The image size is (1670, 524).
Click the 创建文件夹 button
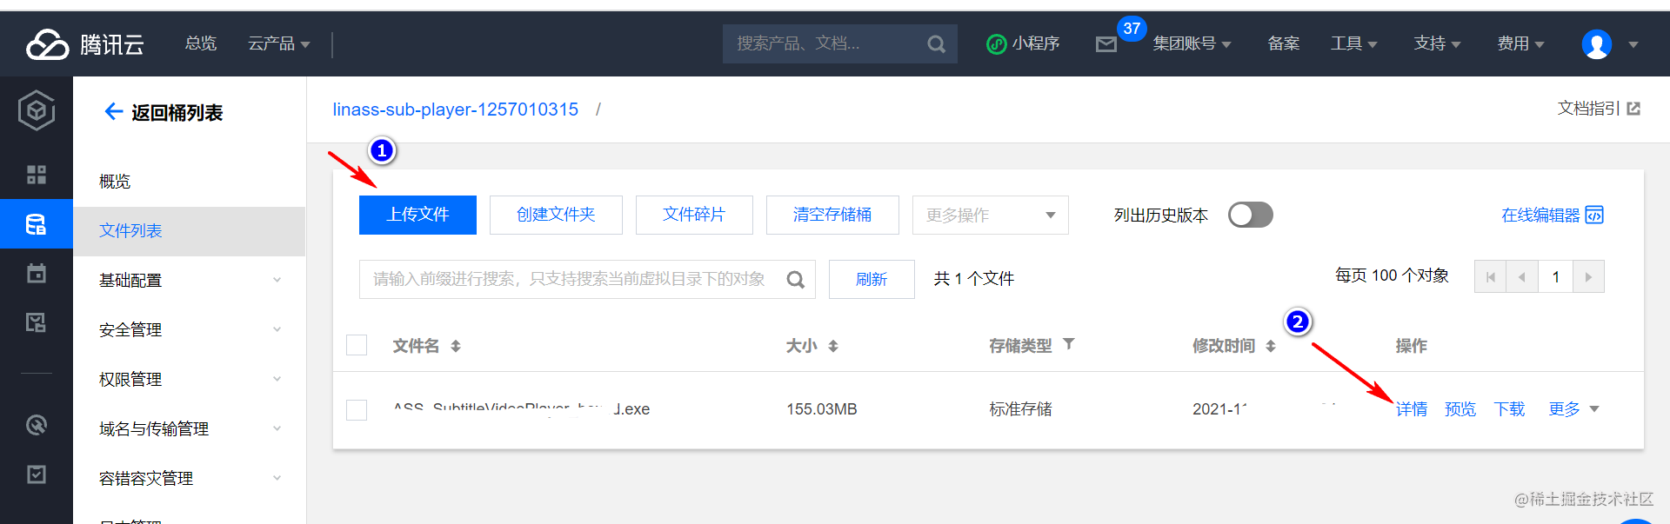tap(556, 215)
